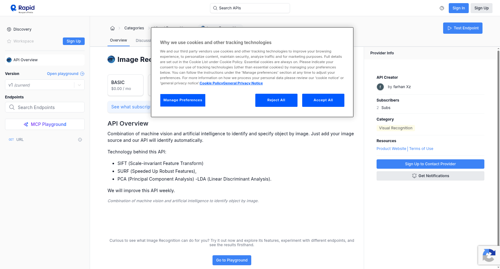
Task: Open the MCP Playground button
Action: 45,124
